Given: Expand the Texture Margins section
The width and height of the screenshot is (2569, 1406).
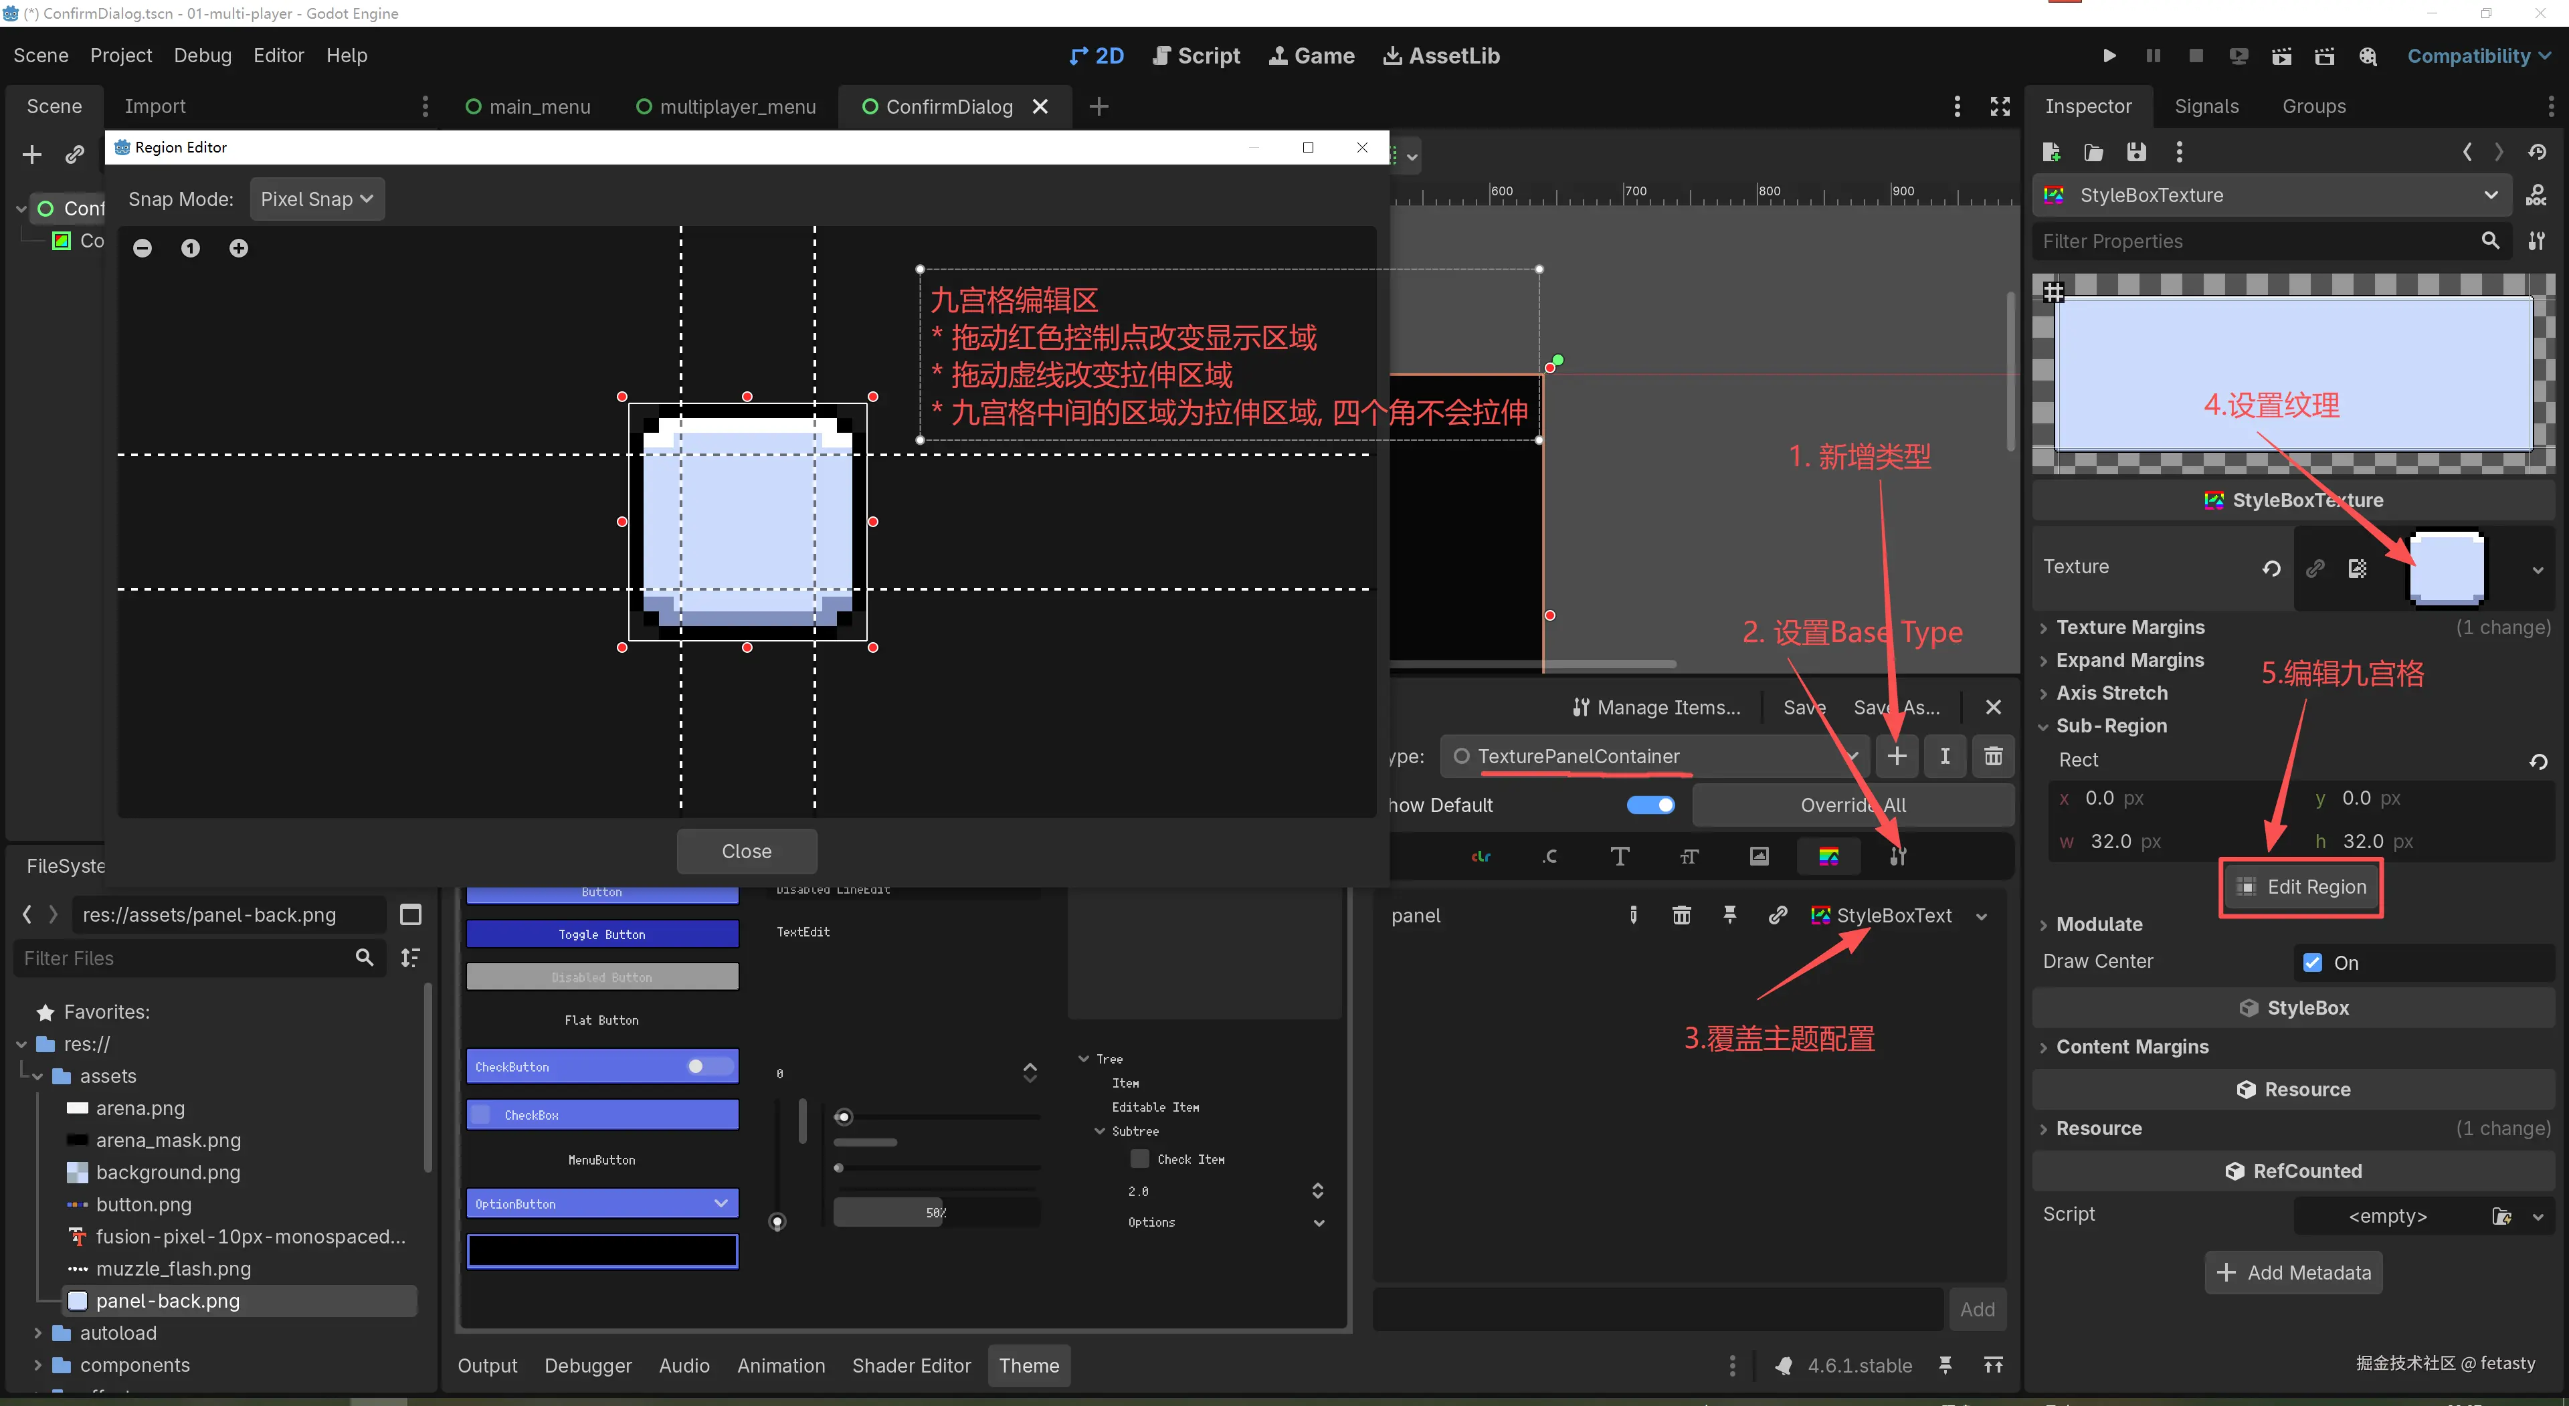Looking at the screenshot, I should 2129,627.
